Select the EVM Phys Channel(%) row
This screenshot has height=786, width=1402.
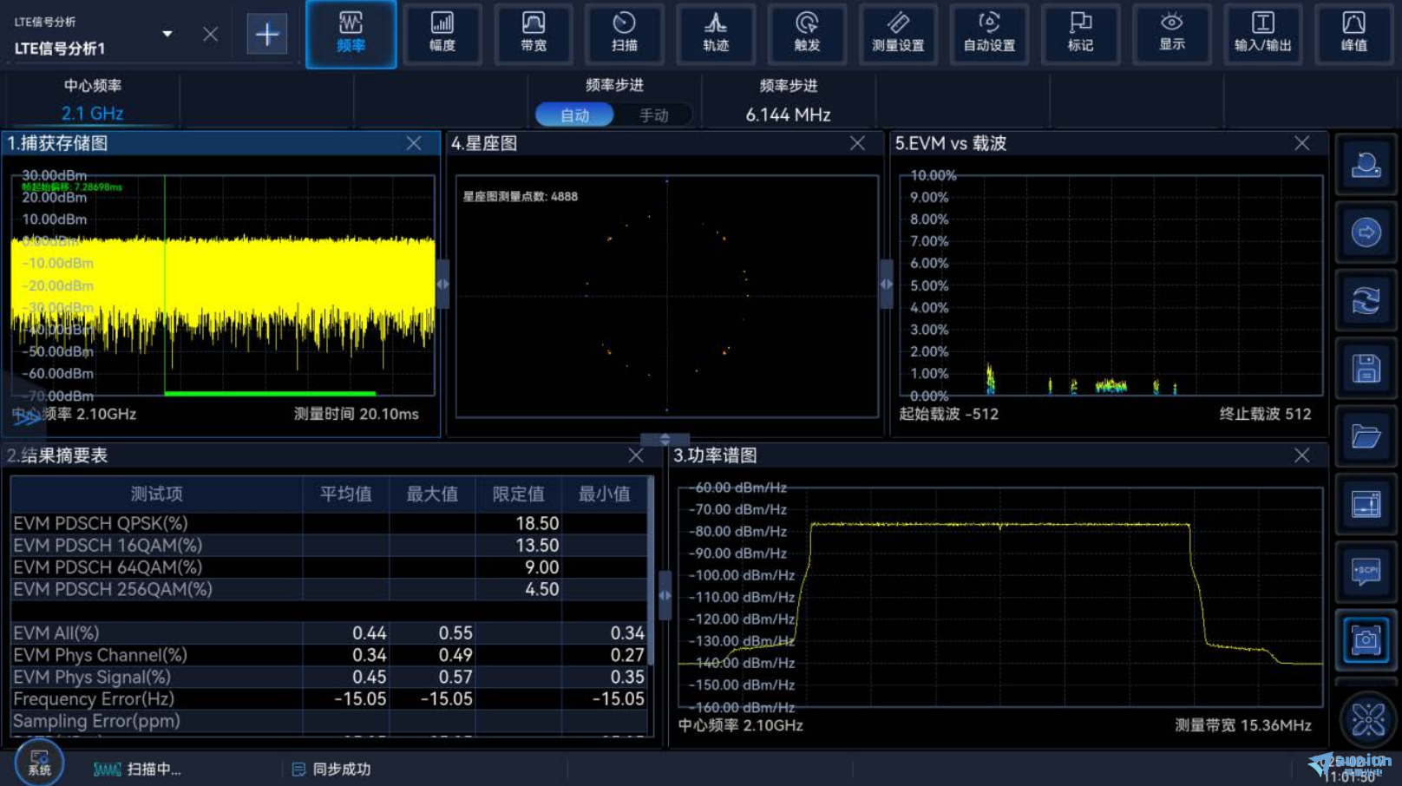(x=329, y=655)
